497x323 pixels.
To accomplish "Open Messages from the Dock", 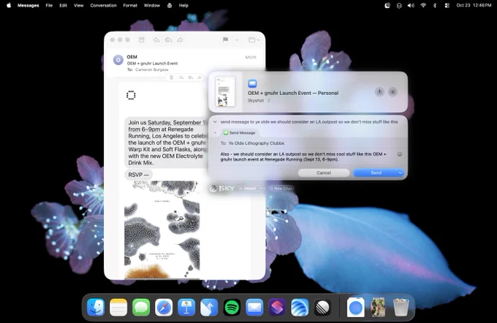I will click(x=141, y=307).
